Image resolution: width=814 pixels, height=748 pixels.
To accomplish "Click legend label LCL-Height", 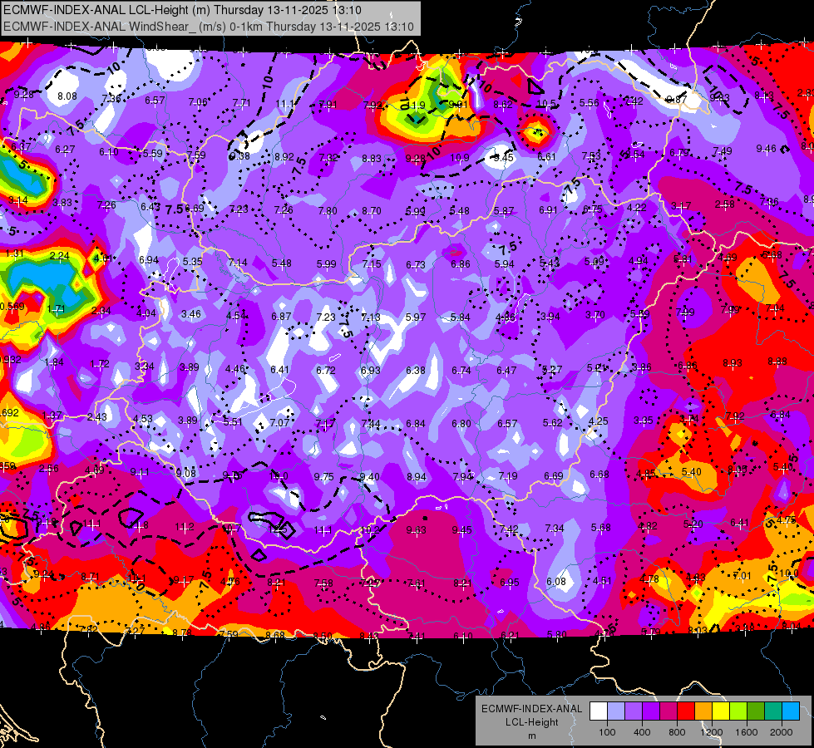I will (531, 722).
